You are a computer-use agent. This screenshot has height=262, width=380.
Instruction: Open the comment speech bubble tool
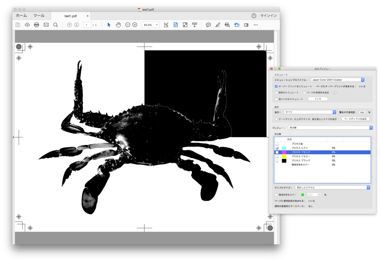[x=209, y=25]
